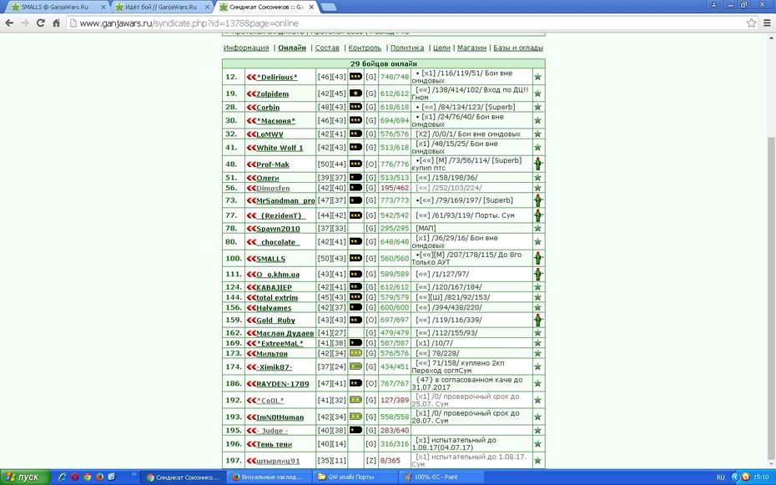Screen dimensions: 776x485
Task: Click the rank badge in ImN0tHuman row
Action: (355, 417)
